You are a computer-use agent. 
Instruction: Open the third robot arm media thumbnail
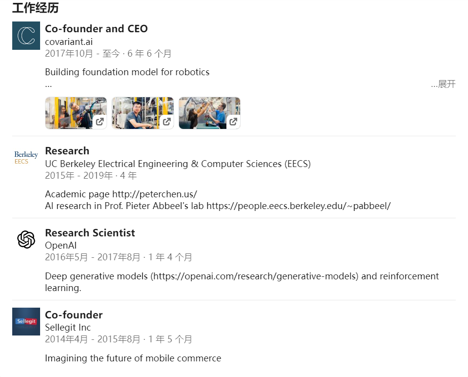pos(202,112)
